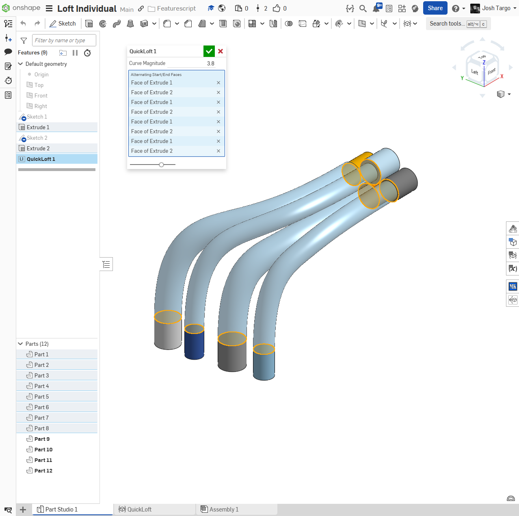The image size is (519, 516).
Task: Open the Mirror tool
Action: point(273,24)
